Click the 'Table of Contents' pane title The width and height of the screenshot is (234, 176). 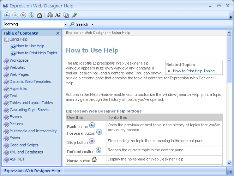[x=20, y=33]
